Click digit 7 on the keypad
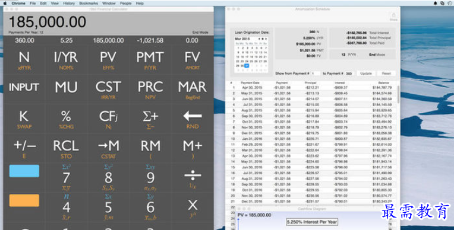454x230 pixels. coord(66,178)
